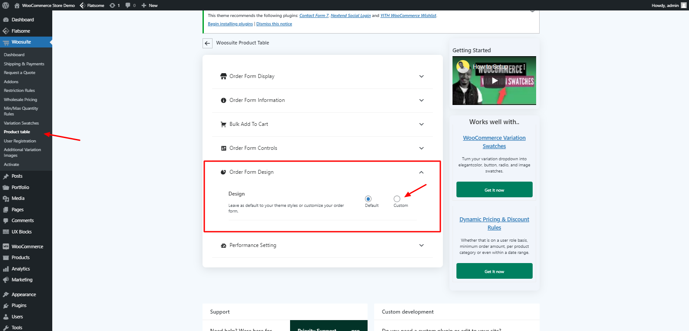Click the gauge icon for Performance Setting
This screenshot has width=689, height=331.
tap(223, 246)
